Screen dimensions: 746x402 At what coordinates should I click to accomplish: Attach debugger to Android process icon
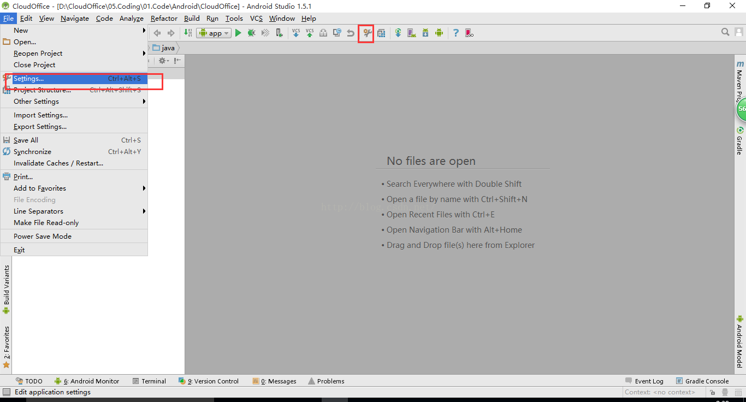click(279, 33)
